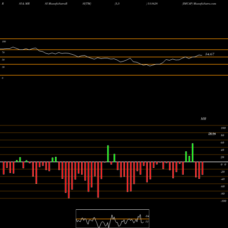Click the 80 label on the MR axis
Image resolution: width=228 pixels, height=228 pixels.
pos(223,135)
